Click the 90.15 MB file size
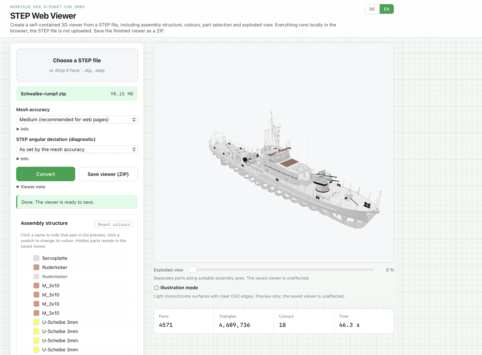Viewport: 482px width, 355px height. point(122,94)
